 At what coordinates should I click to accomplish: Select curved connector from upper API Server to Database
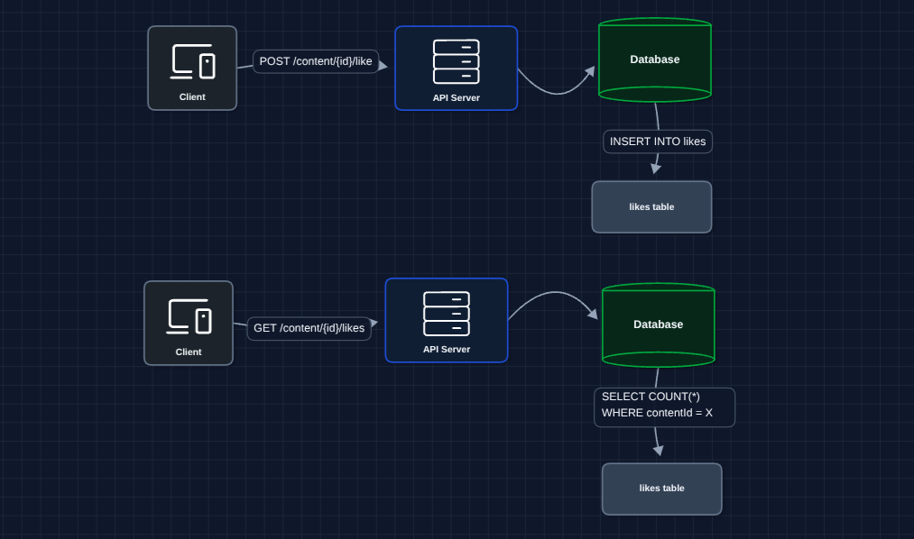[x=552, y=92]
